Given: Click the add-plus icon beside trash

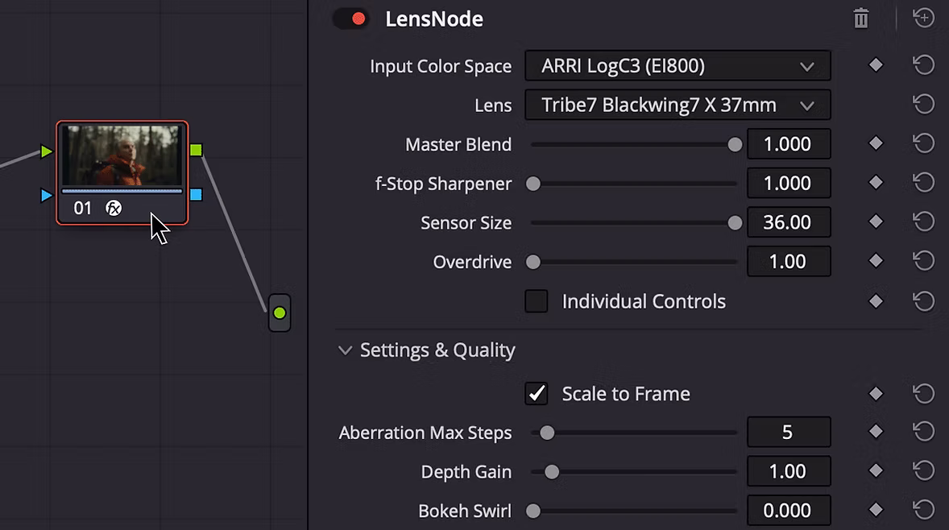Looking at the screenshot, I should 923,18.
